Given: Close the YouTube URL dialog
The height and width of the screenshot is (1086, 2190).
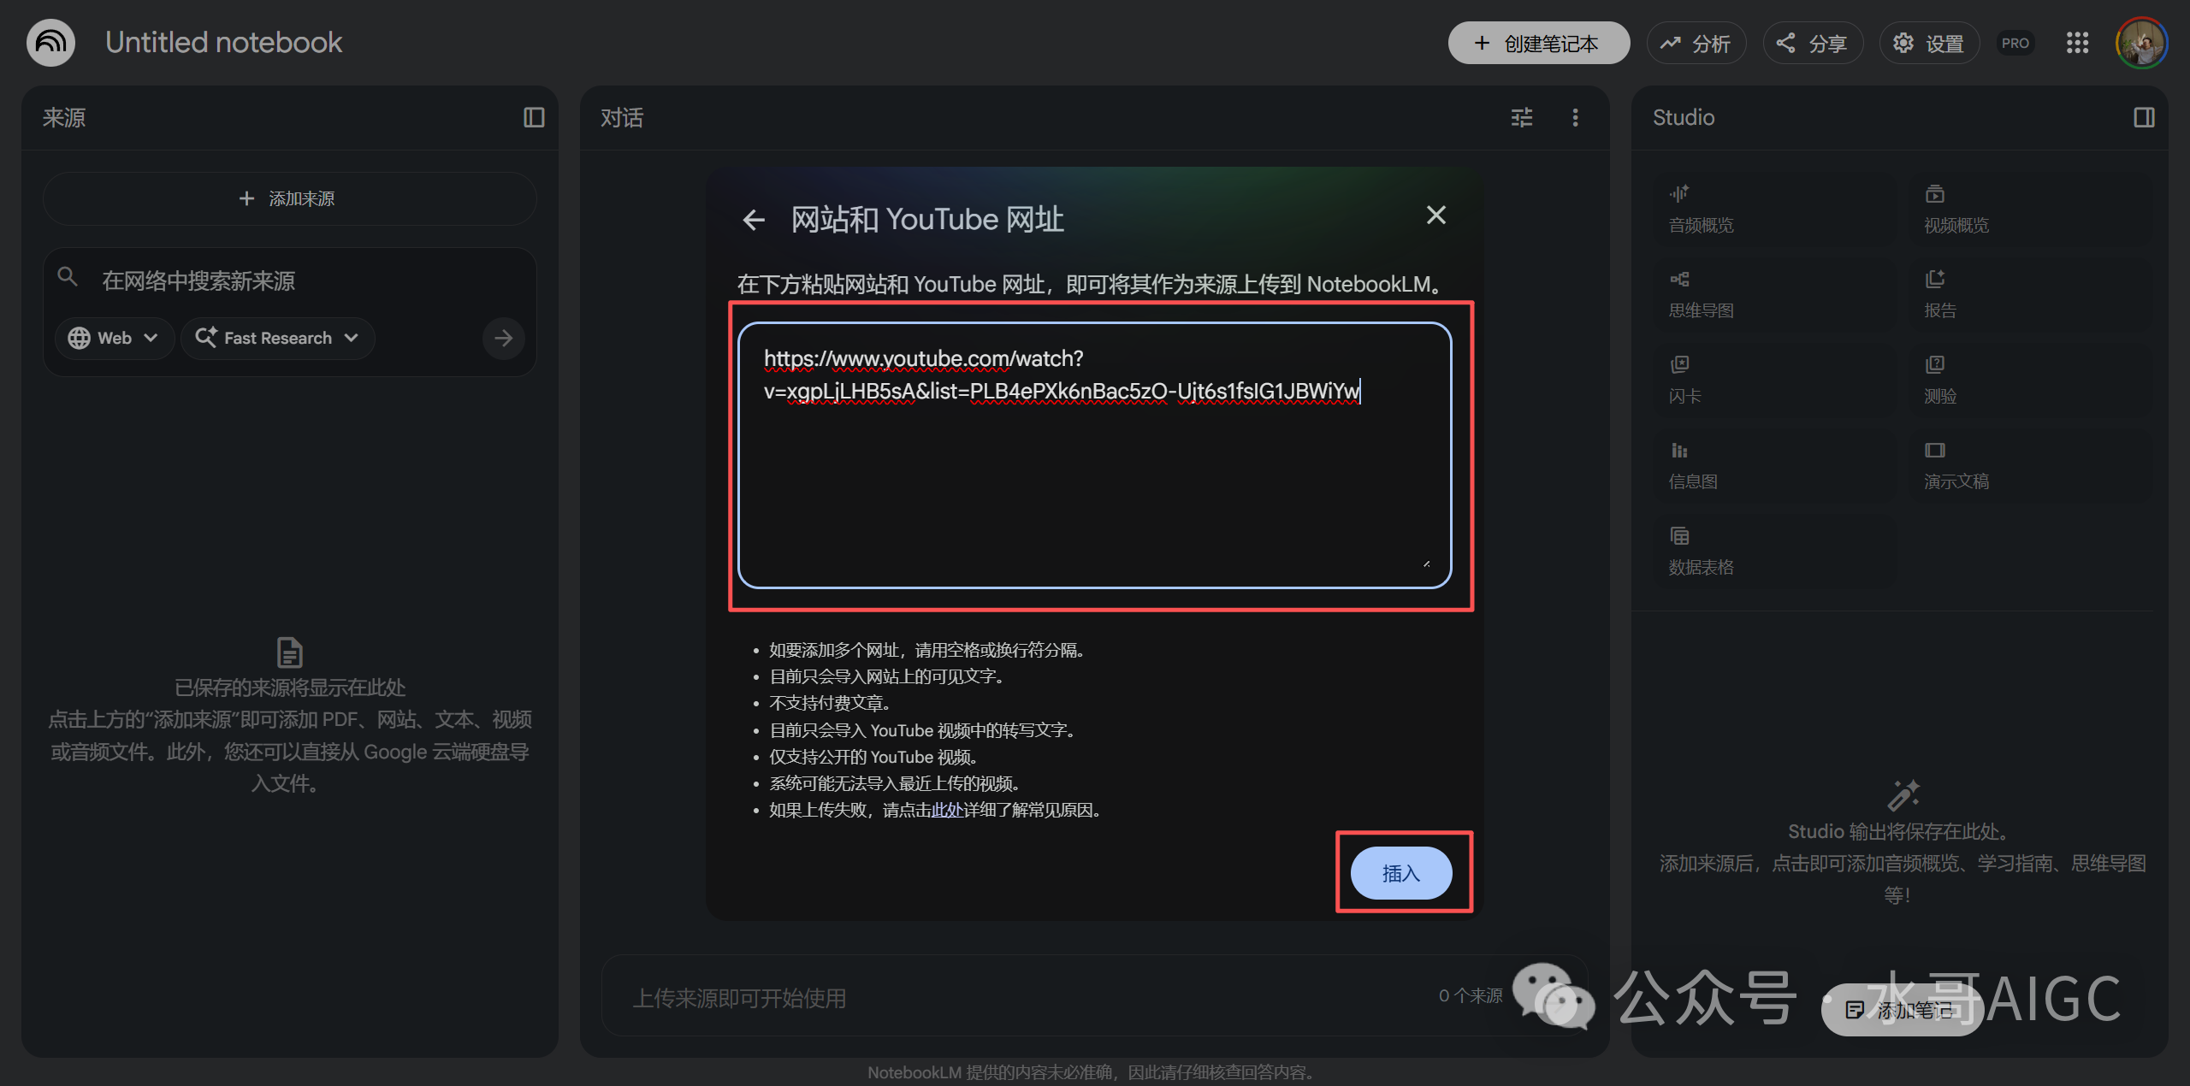Looking at the screenshot, I should tap(1435, 215).
